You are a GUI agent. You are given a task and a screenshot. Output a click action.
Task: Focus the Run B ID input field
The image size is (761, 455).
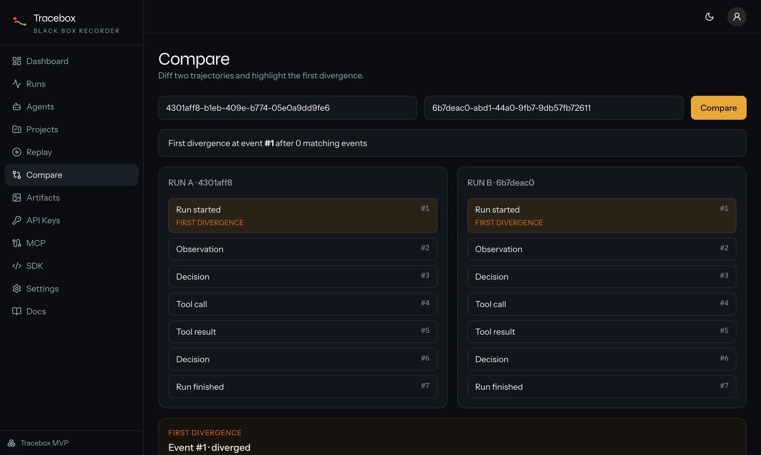[554, 108]
